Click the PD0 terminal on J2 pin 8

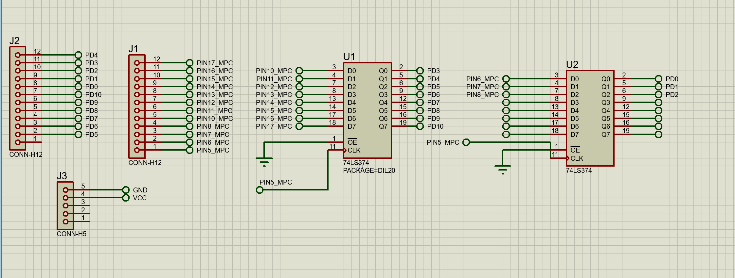[x=78, y=87]
